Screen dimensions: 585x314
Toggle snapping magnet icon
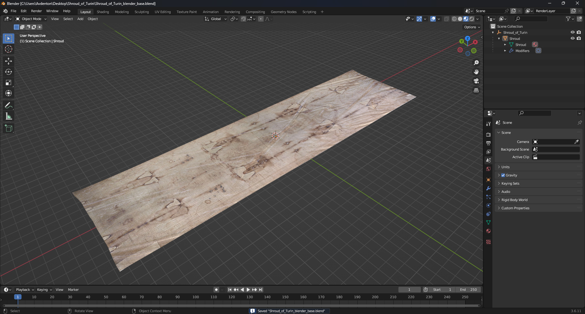(x=243, y=19)
